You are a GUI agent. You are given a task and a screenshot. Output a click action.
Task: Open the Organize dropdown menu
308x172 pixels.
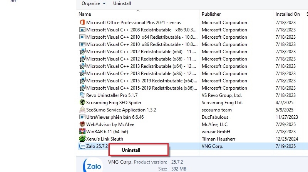(x=94, y=3)
